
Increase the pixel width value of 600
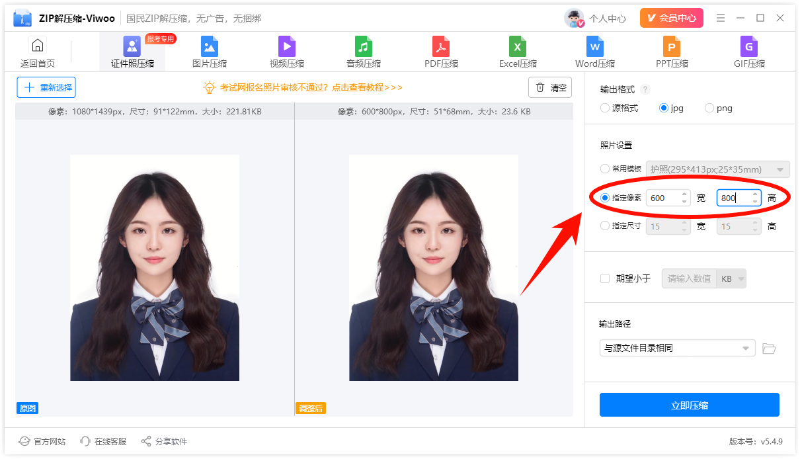[684, 194]
